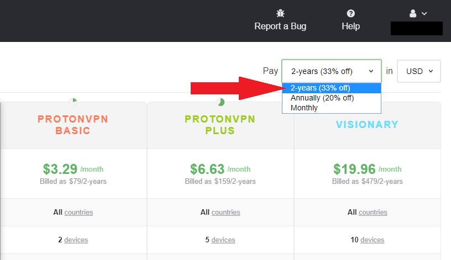Open the 10 devices link
Viewport: 451px width, 260px height.
372,240
